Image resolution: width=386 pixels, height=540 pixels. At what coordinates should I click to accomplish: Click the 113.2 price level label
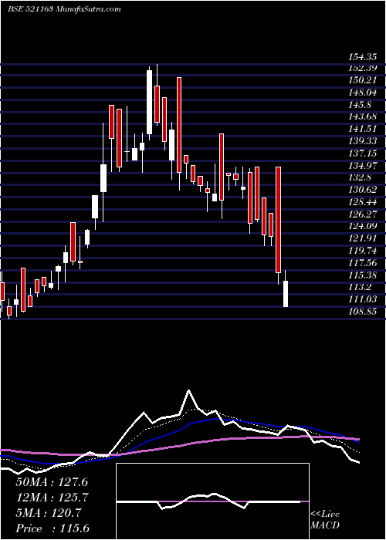[x=360, y=288]
